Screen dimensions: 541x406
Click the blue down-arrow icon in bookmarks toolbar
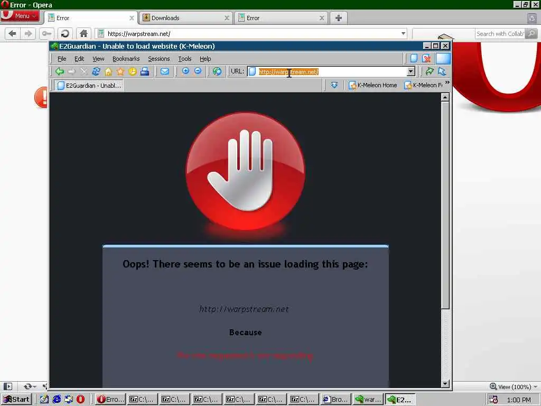334,85
